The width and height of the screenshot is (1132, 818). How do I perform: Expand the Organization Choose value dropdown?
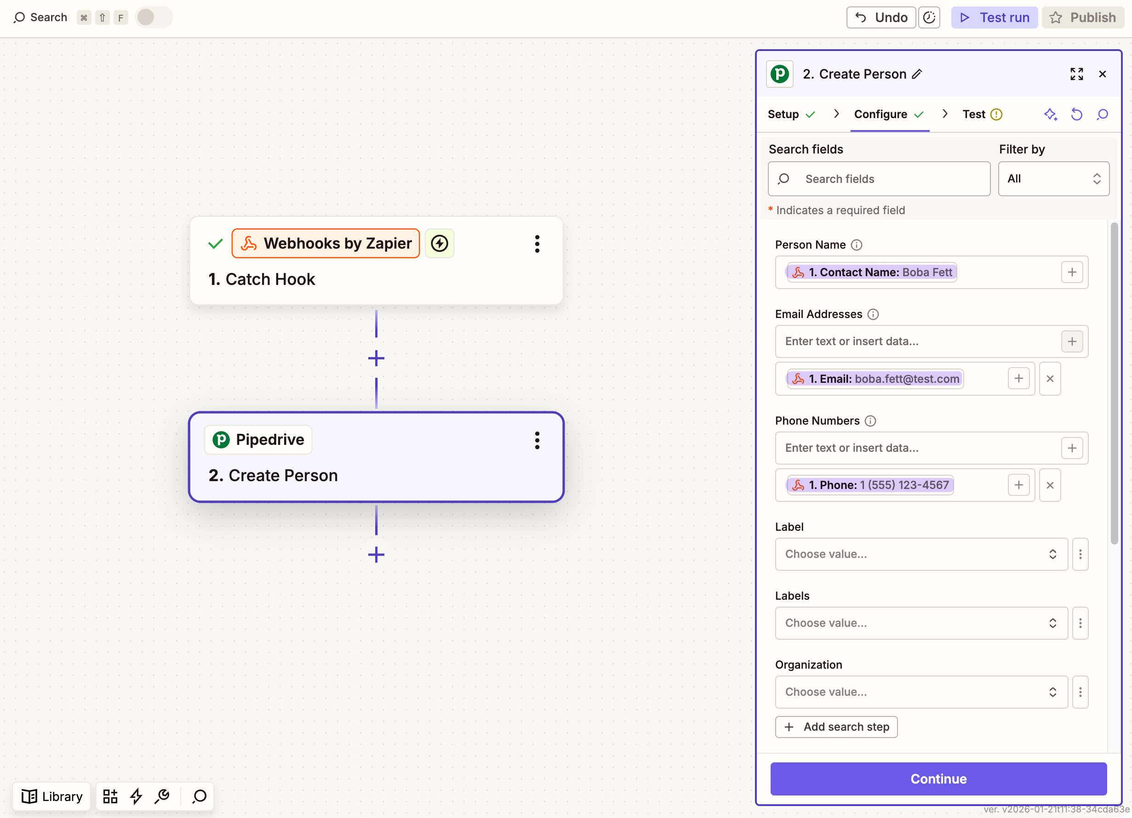(x=920, y=692)
